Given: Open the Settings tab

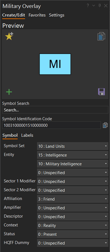Looking at the screenshot, I should pyautogui.click(x=57, y=15).
